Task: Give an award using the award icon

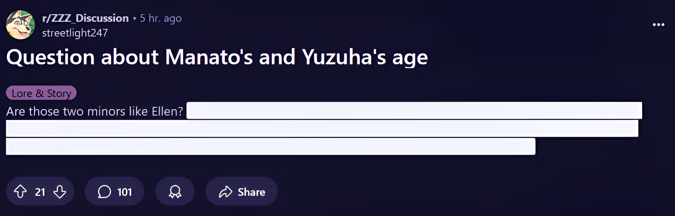Action: pos(175,191)
